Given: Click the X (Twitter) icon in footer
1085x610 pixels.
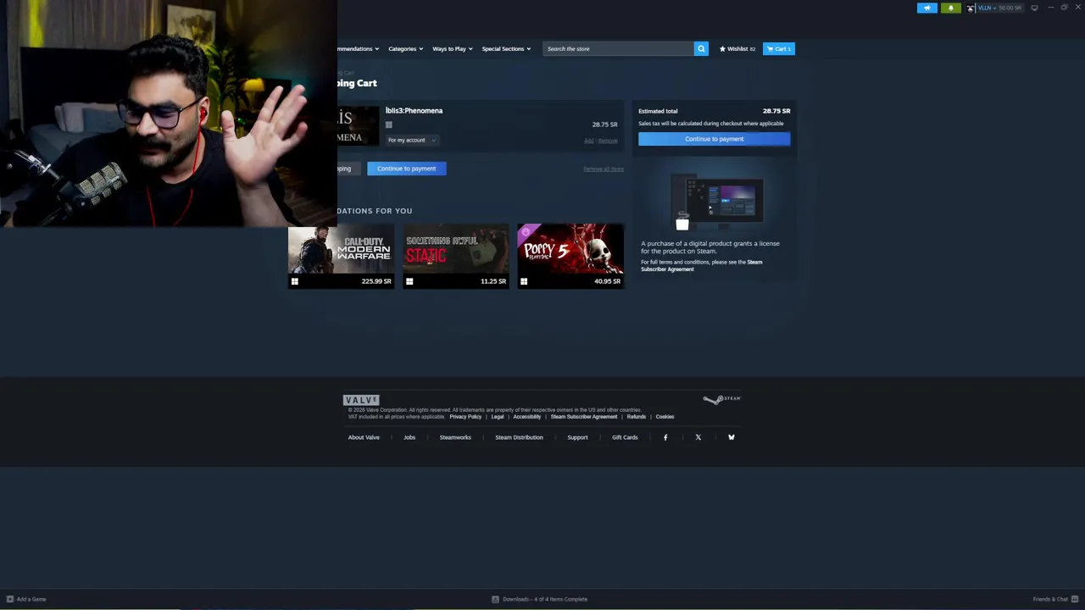Looking at the screenshot, I should coord(698,437).
